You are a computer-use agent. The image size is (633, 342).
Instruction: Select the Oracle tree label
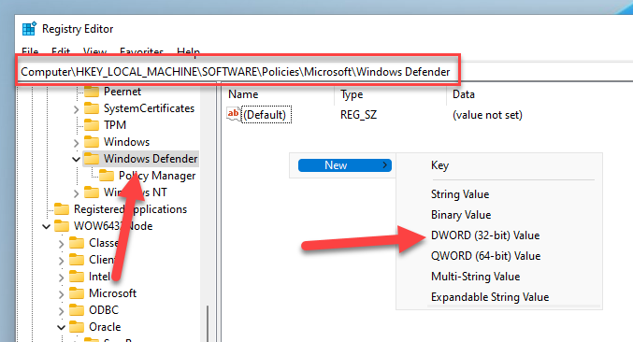pos(105,327)
